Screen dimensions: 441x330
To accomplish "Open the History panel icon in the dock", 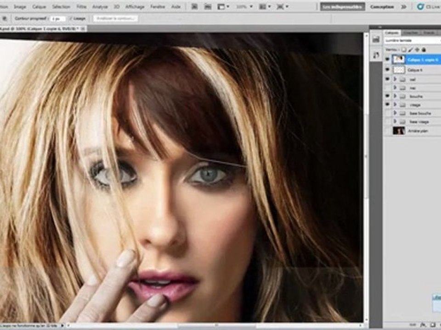I will [x=376, y=39].
